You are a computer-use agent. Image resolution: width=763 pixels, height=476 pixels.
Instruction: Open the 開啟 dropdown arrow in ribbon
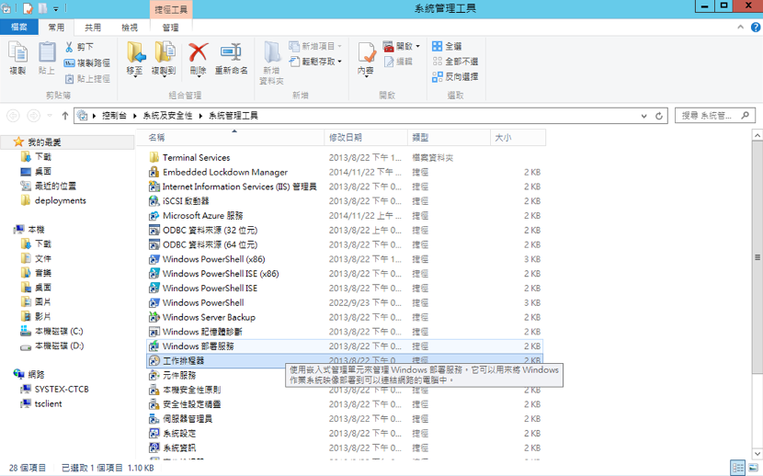click(418, 46)
